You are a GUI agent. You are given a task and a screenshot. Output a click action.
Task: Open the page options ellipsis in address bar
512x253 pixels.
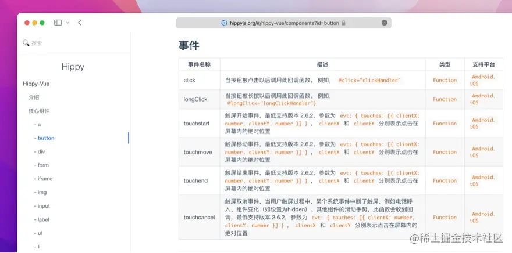(x=385, y=23)
